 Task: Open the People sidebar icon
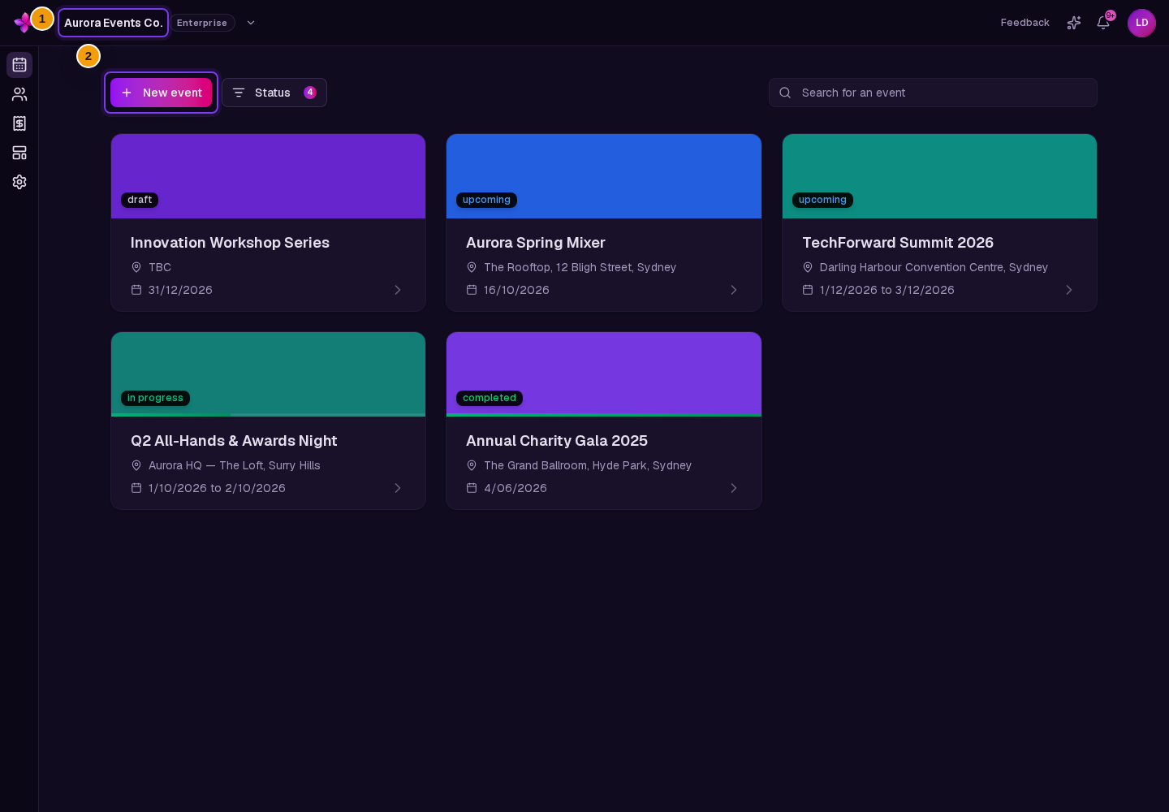tap(19, 94)
